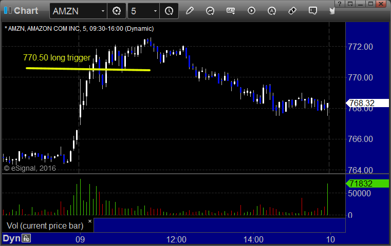Image resolution: width=391 pixels, height=246 pixels.
Task: Click the current price 768.32 tag
Action: [367, 103]
